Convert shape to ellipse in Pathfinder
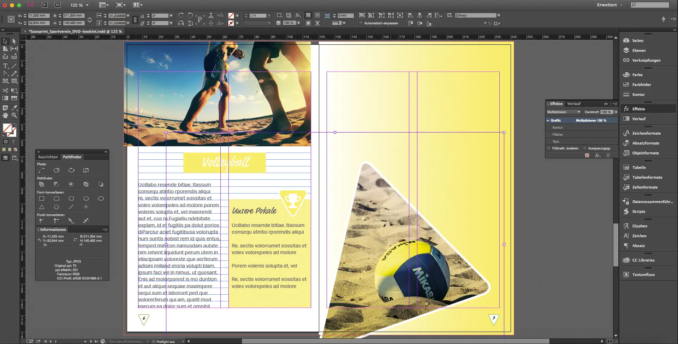Viewport: 678px width, 344px height. point(101,198)
